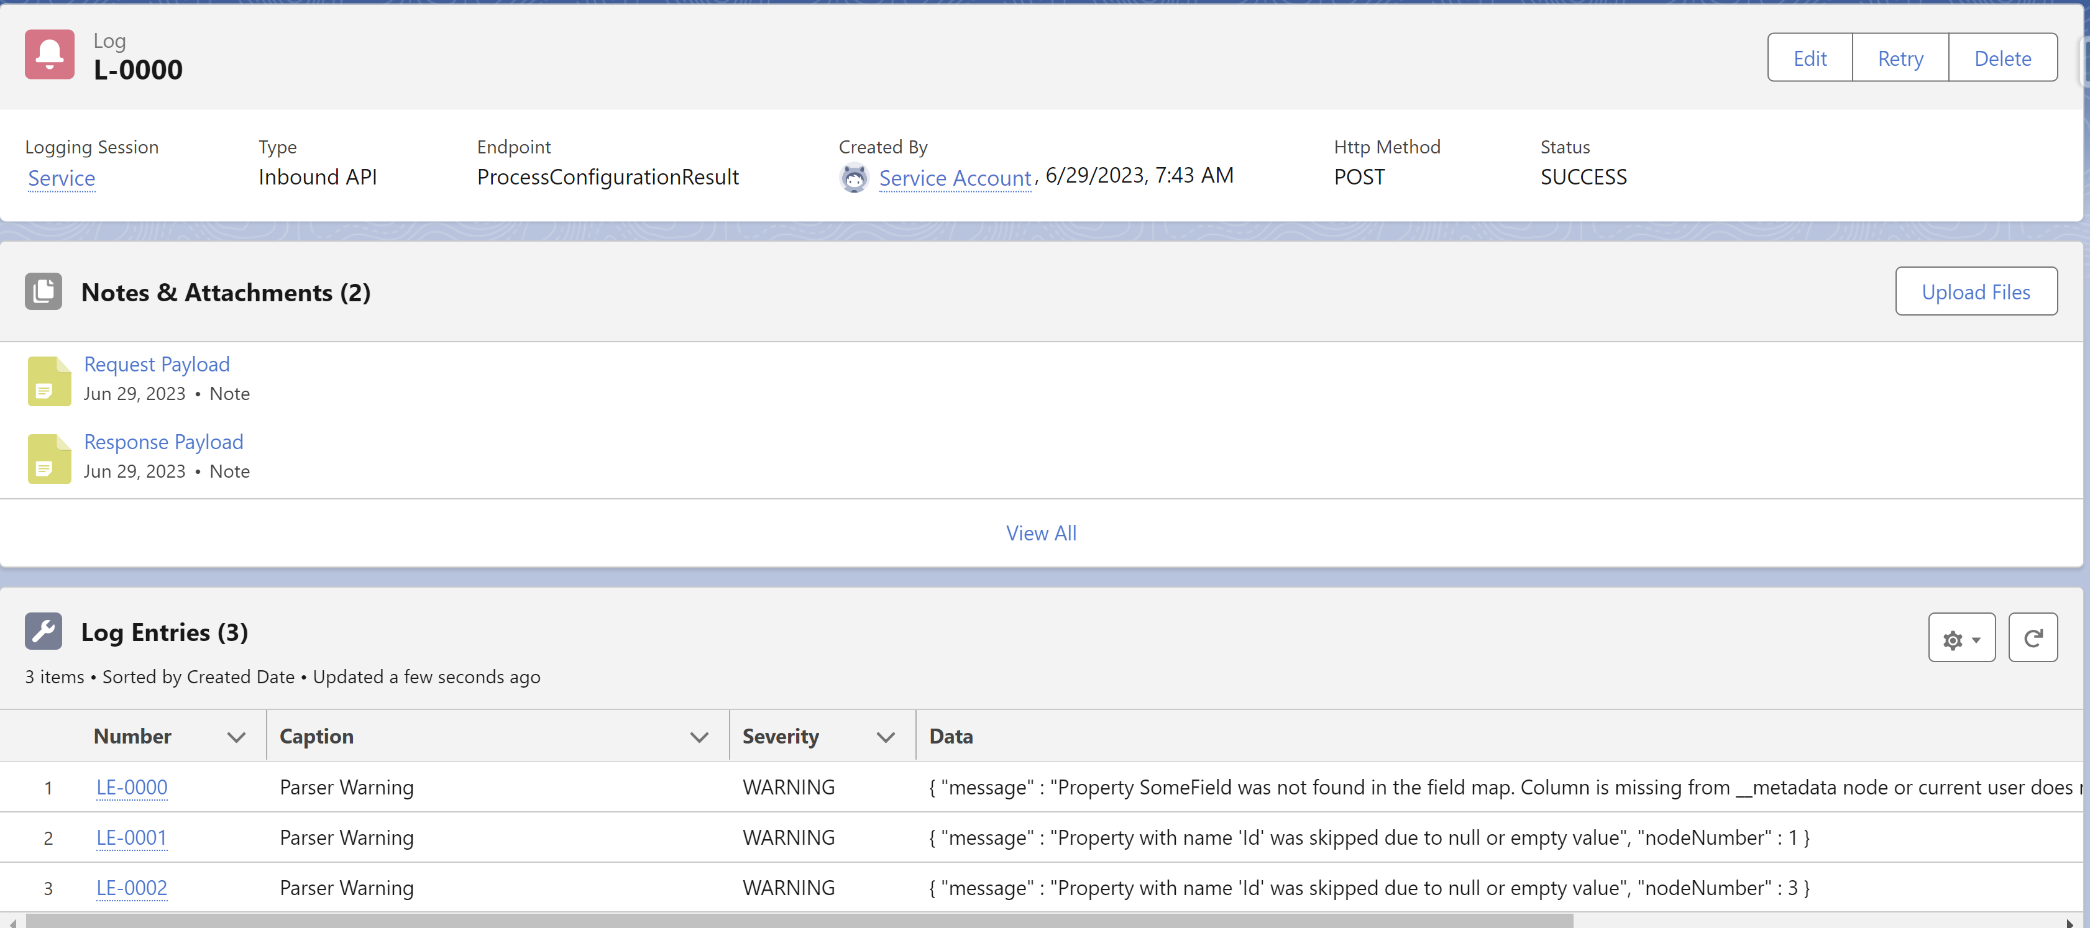This screenshot has height=928, width=2090.
Task: Expand the Caption column menu chevron
Action: click(x=699, y=737)
